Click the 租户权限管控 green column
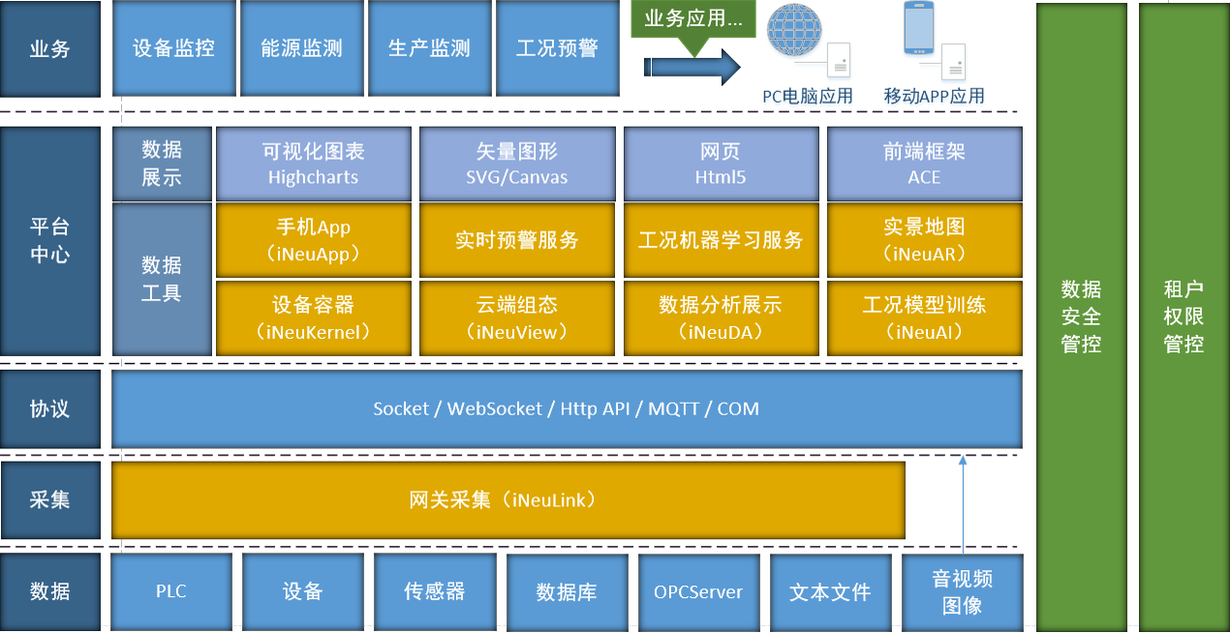Viewport: 1230px width, 633px height. click(1184, 316)
